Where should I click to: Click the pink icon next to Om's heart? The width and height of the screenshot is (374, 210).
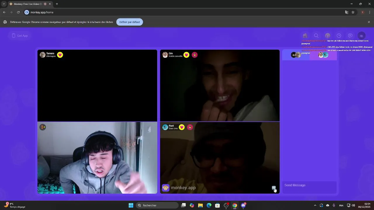pos(195,55)
